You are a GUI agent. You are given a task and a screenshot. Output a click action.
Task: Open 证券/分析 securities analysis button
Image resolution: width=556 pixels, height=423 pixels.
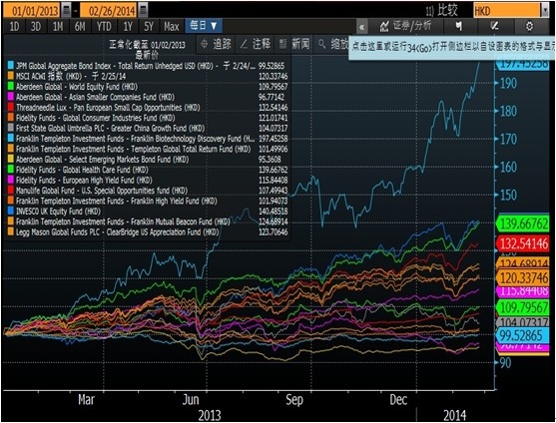[405, 26]
